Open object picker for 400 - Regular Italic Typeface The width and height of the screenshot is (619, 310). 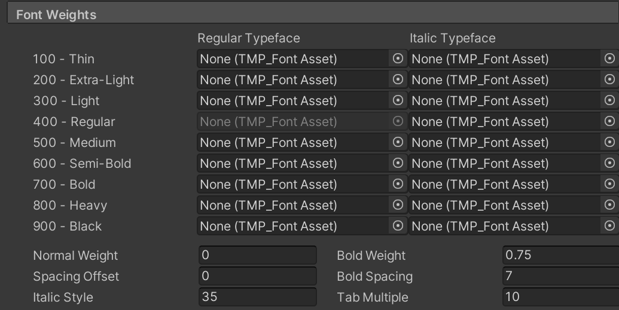click(x=609, y=121)
